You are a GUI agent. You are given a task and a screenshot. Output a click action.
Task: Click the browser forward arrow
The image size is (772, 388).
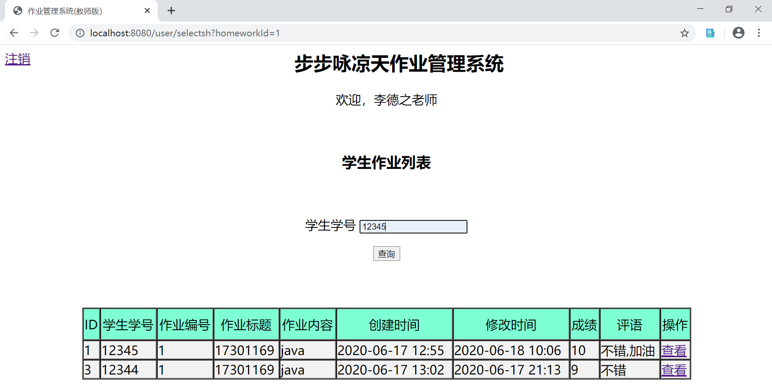point(34,33)
